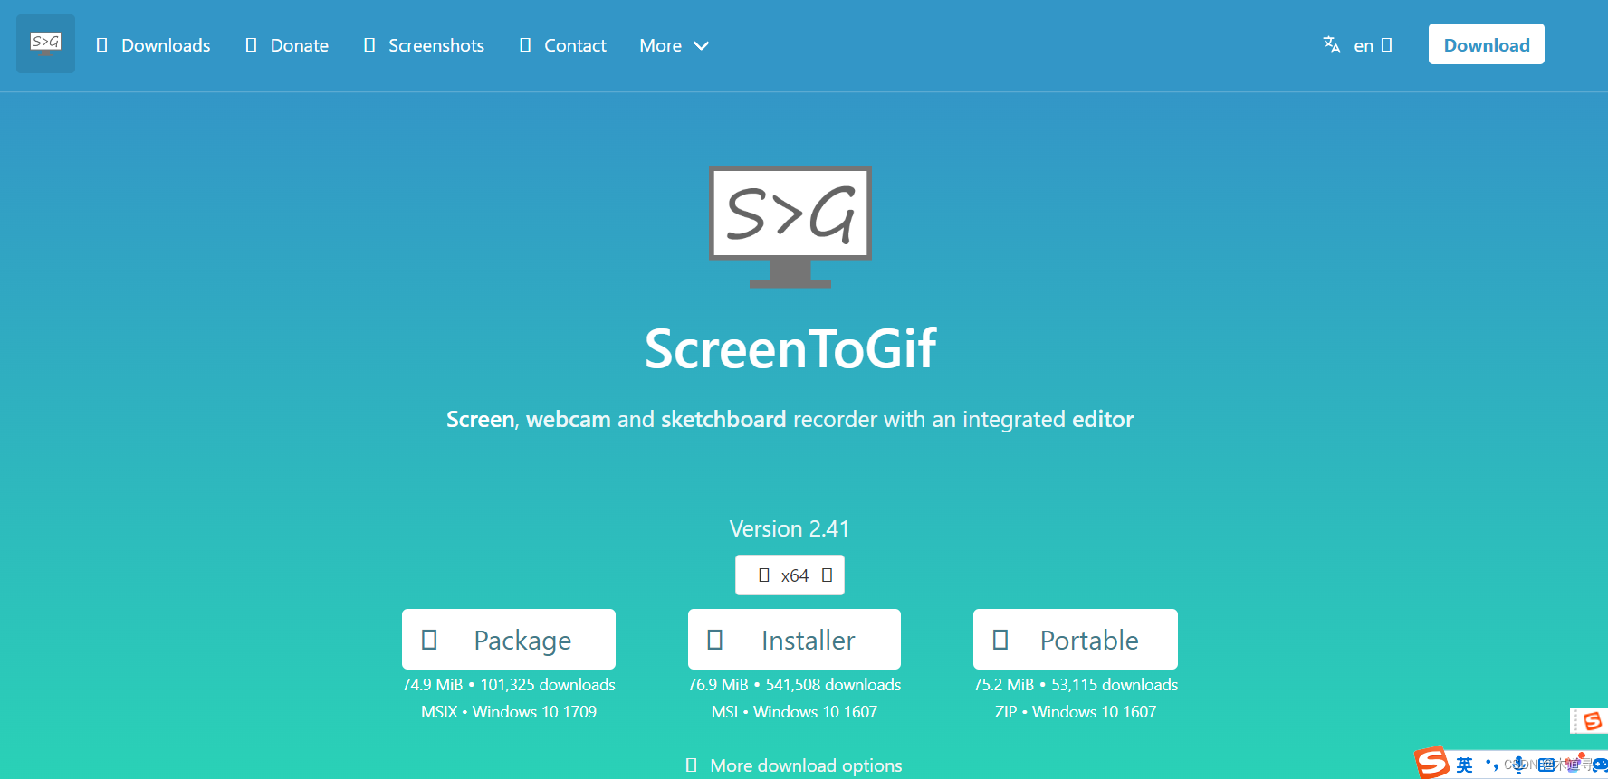Image resolution: width=1608 pixels, height=779 pixels.
Task: Click the white Download button in header
Action: (1487, 44)
